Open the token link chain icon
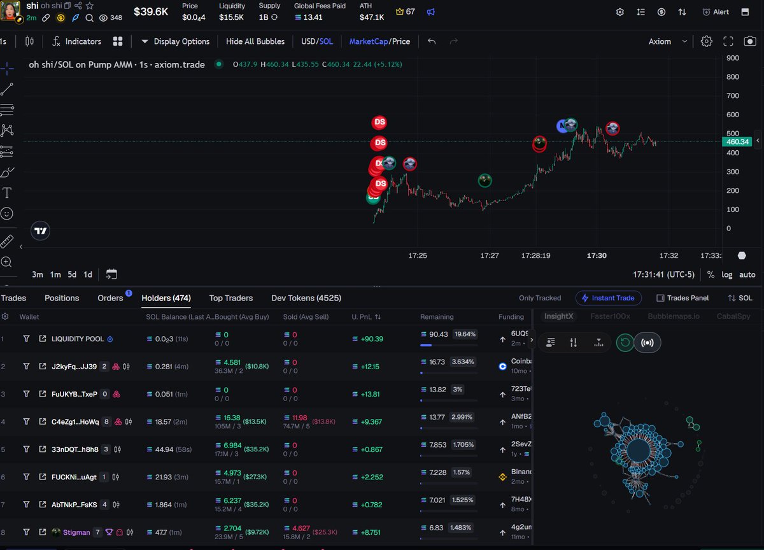 click(x=46, y=18)
